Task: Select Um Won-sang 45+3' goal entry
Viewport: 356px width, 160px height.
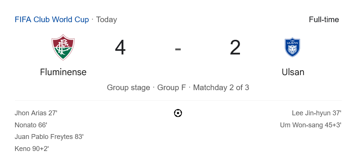Action: [x=311, y=125]
